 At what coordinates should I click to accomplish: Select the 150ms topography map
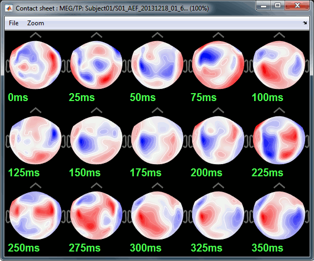tap(96, 140)
